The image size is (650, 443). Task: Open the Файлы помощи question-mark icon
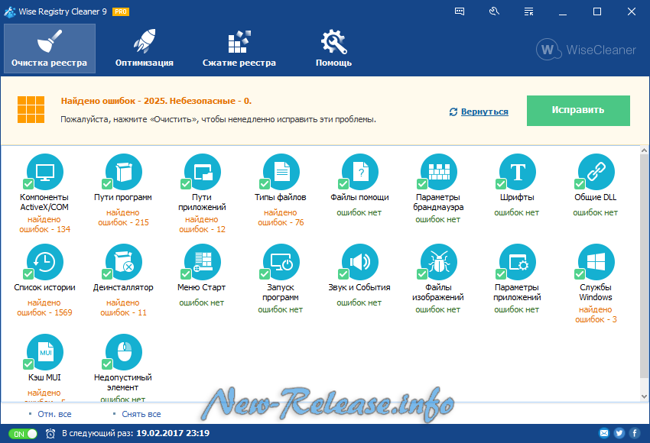point(360,172)
